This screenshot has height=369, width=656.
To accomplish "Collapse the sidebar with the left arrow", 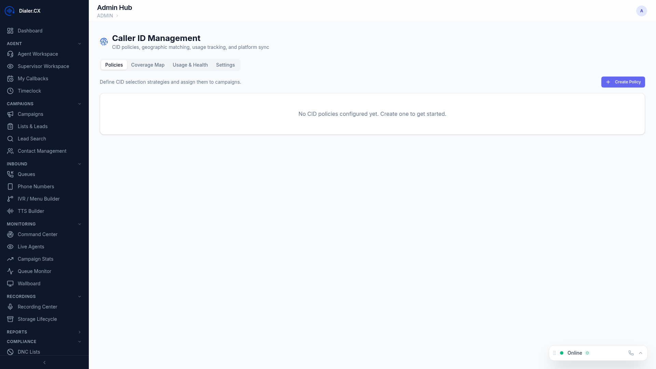I will (x=44, y=363).
